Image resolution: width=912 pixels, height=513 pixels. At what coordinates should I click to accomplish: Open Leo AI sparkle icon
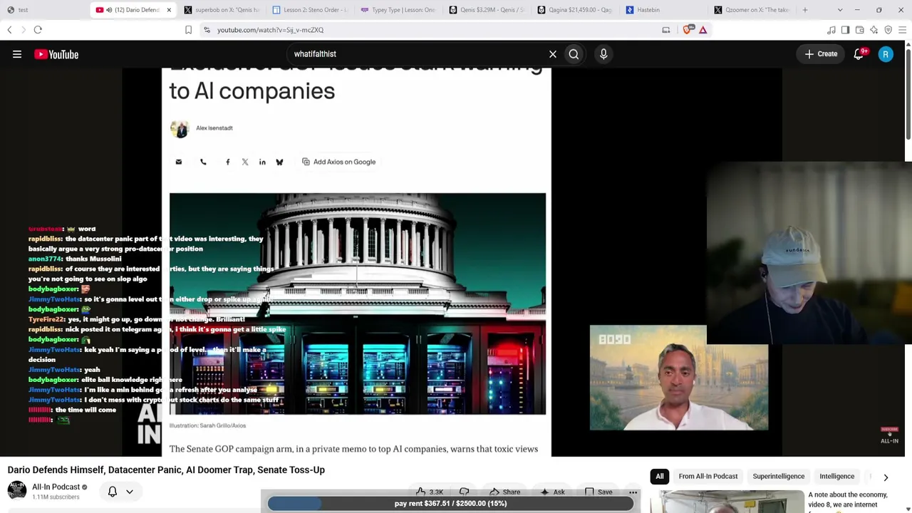pyautogui.click(x=874, y=30)
